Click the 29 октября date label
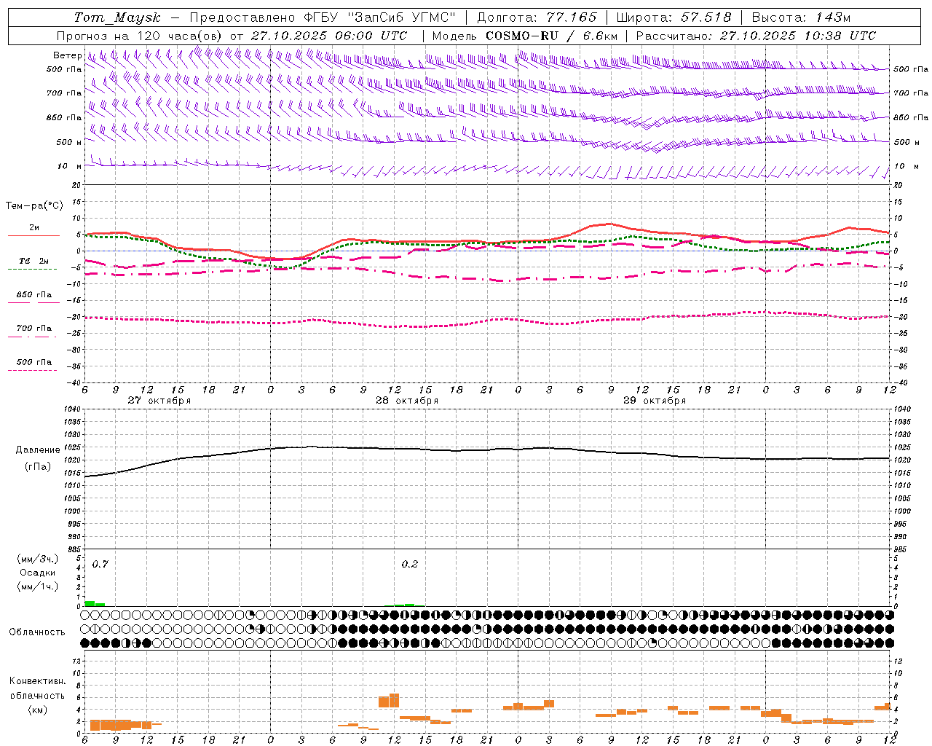Screen dimensions: 932x746 click(655, 401)
